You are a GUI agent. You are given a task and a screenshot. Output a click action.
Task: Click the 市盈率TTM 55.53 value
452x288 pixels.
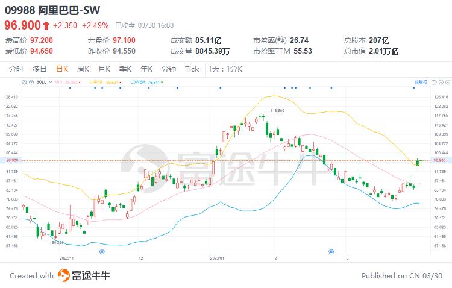303,51
